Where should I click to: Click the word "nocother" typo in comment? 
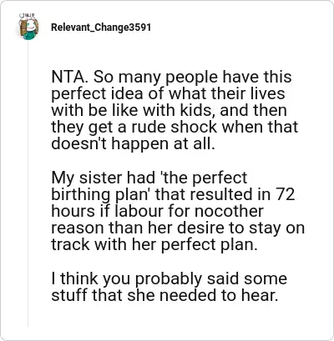pos(228,211)
